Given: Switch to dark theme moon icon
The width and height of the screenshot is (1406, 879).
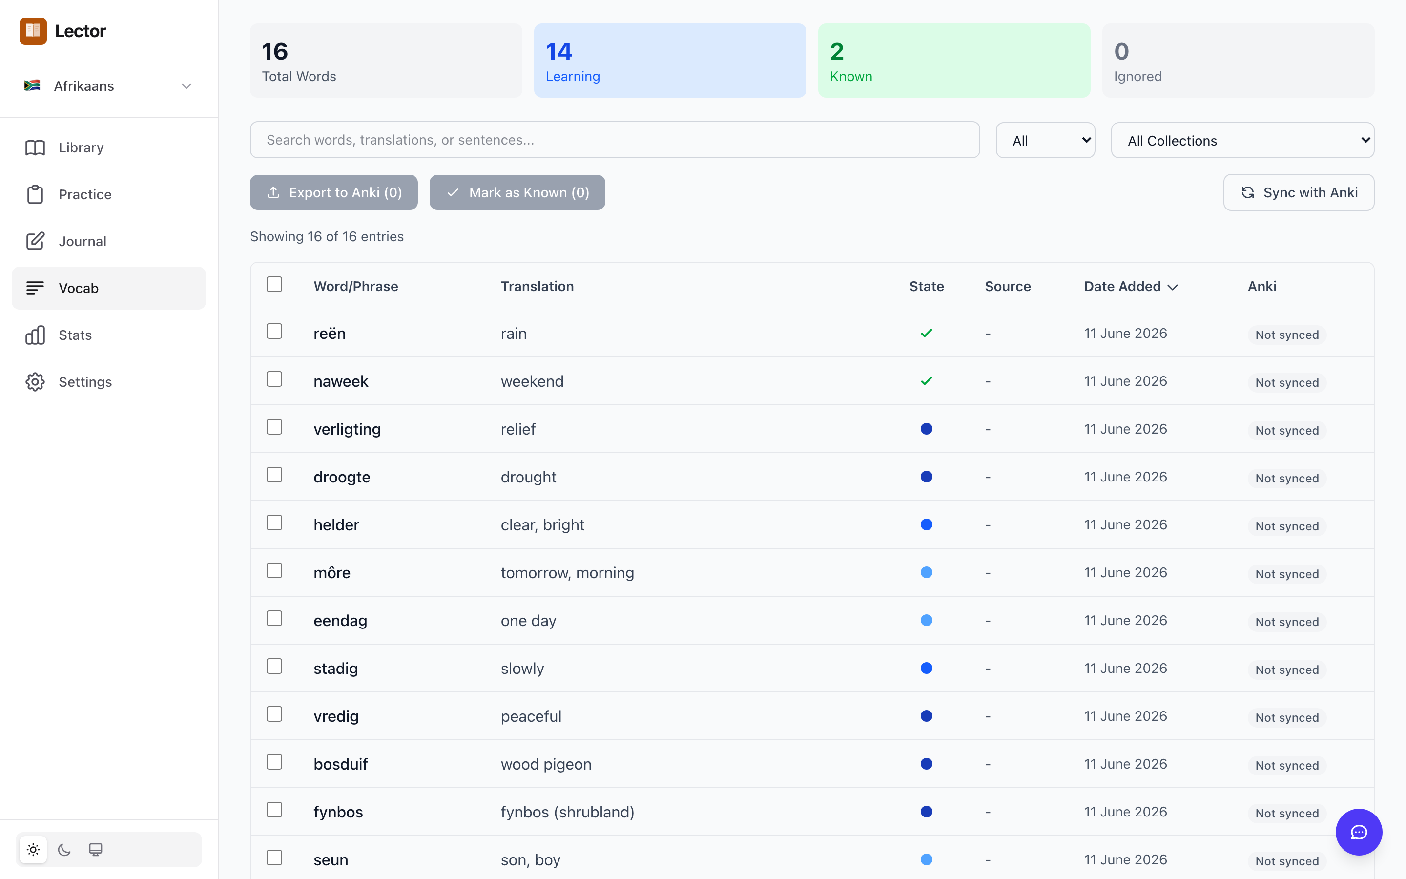Looking at the screenshot, I should [64, 849].
